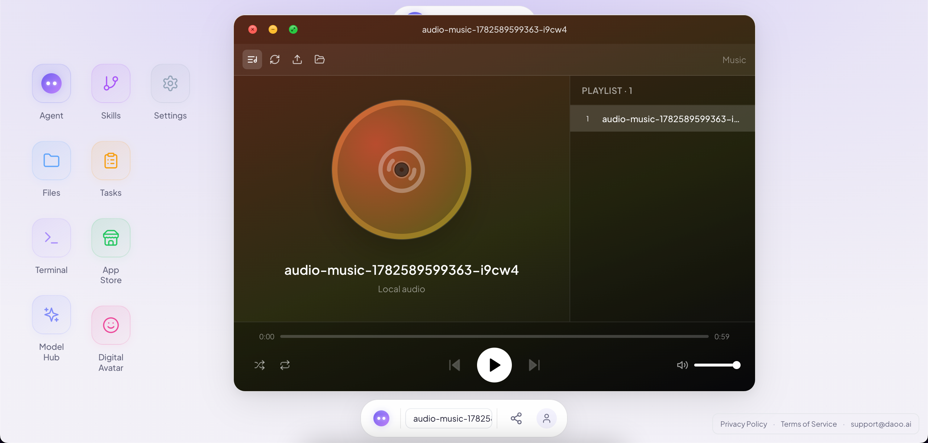Click the upload icon in music toolbar
This screenshot has width=928, height=443.
click(297, 59)
